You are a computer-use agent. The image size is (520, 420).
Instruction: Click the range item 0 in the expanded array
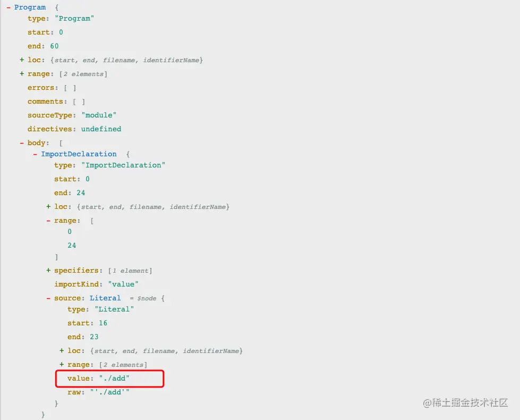(70, 232)
